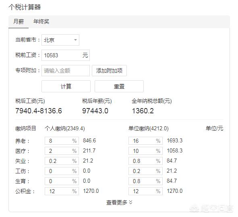Edit the personal 工伤 percentage field
This screenshot has width=238, height=217.
pyautogui.click(x=62, y=171)
